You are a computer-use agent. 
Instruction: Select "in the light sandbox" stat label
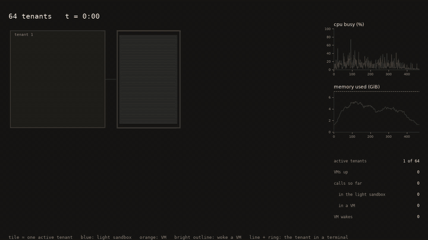pos(361,194)
